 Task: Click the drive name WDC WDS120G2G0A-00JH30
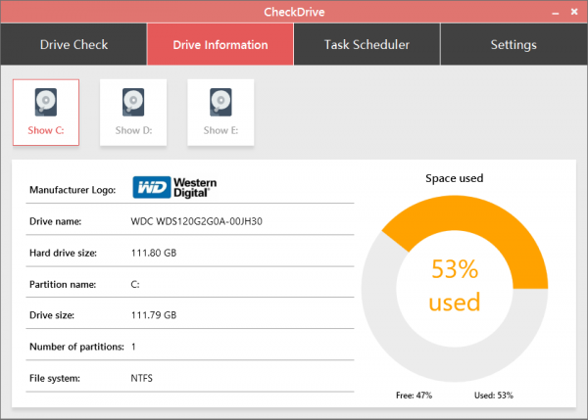pos(196,221)
